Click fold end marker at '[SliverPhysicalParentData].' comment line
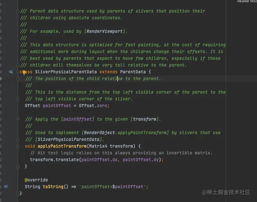The height and width of the screenshot is (202, 257). point(18,140)
